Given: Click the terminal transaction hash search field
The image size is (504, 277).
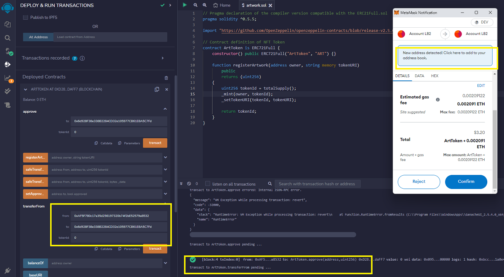Looking at the screenshot, I should (318, 184).
